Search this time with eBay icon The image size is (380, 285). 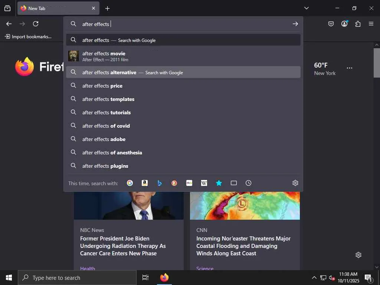coord(189,183)
